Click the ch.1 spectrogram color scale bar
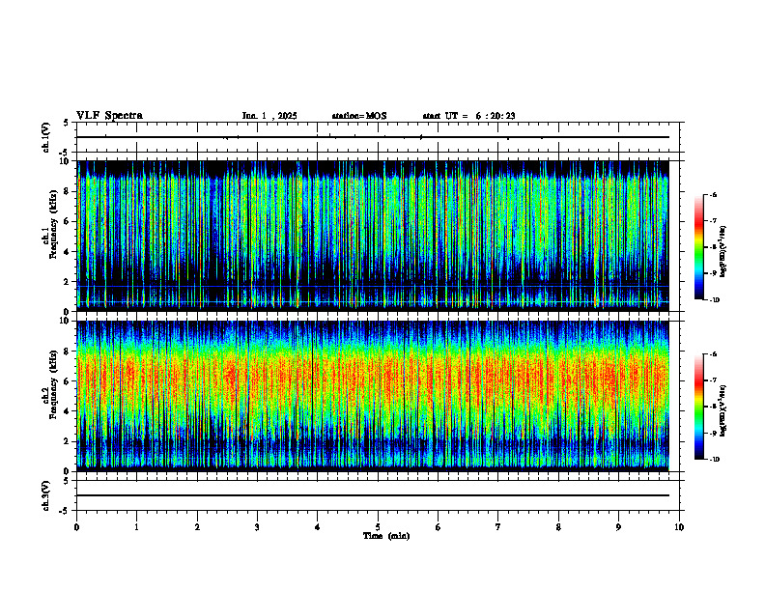Viewport: 765px width, 591px height. (698, 247)
